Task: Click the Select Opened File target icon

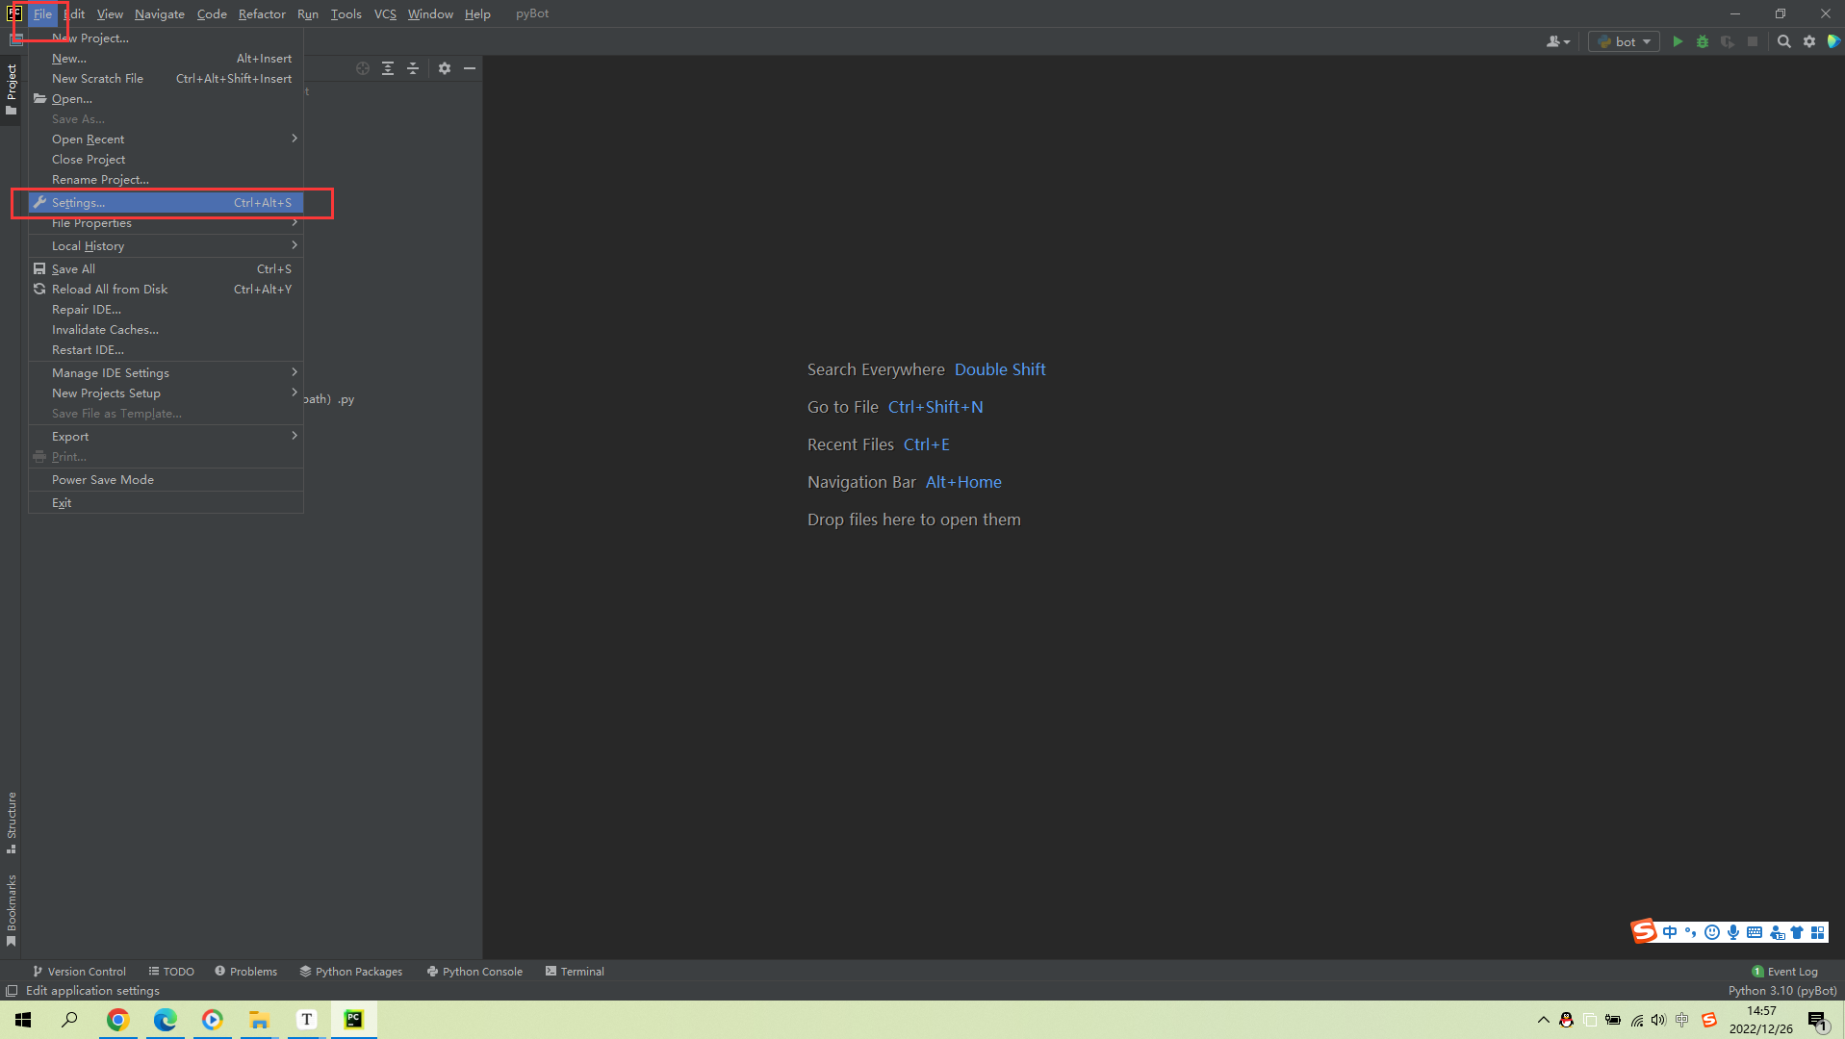Action: (x=363, y=68)
